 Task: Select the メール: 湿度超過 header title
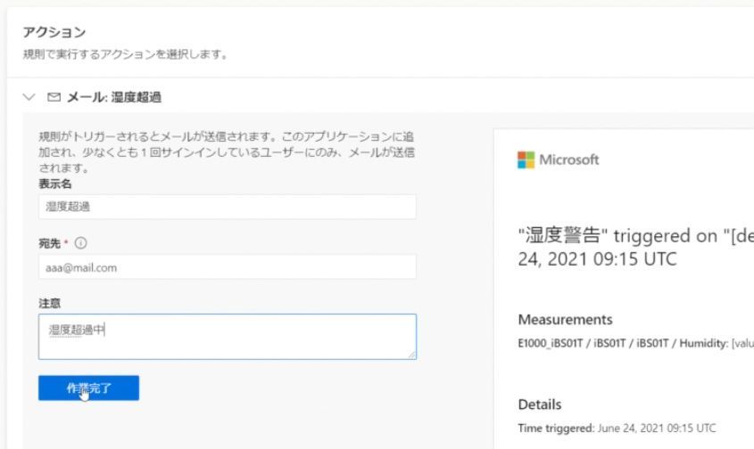tap(114, 97)
